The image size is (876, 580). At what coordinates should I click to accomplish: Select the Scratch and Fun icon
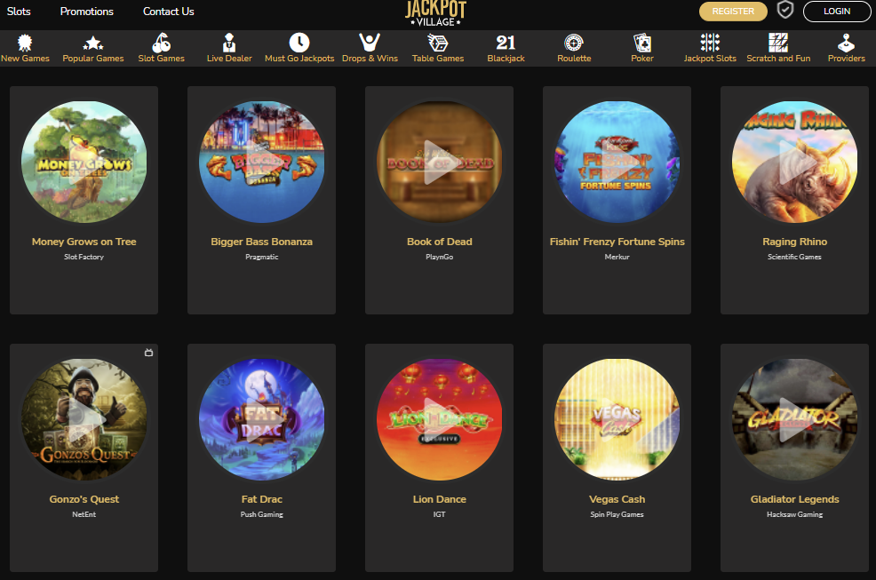[x=778, y=43]
